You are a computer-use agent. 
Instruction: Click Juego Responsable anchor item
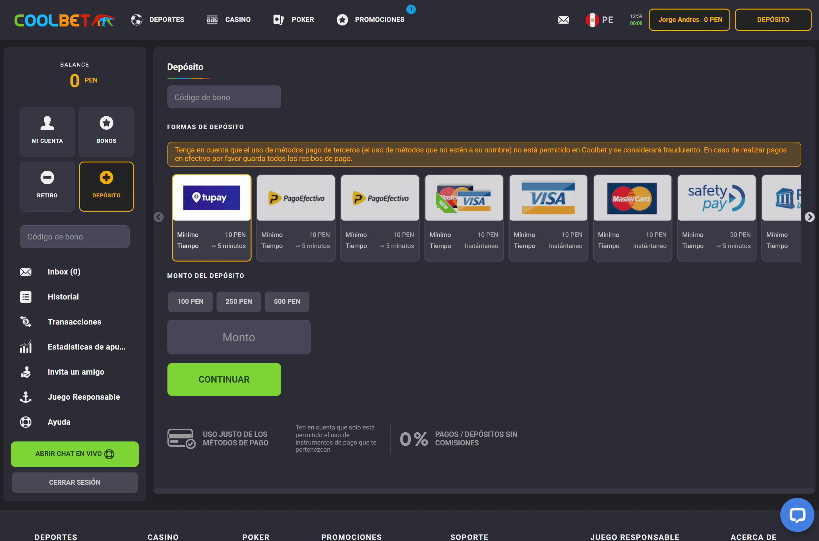[83, 397]
